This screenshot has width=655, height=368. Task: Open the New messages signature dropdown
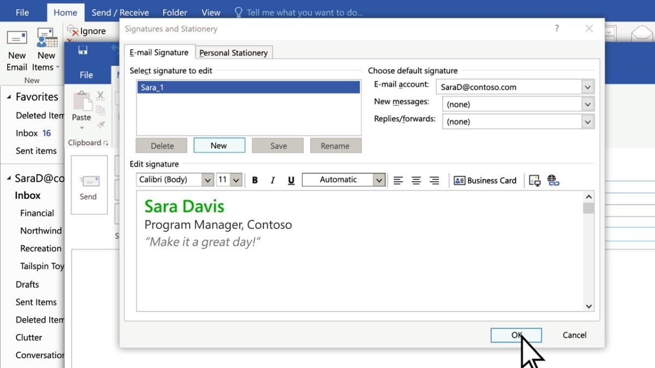coord(588,104)
